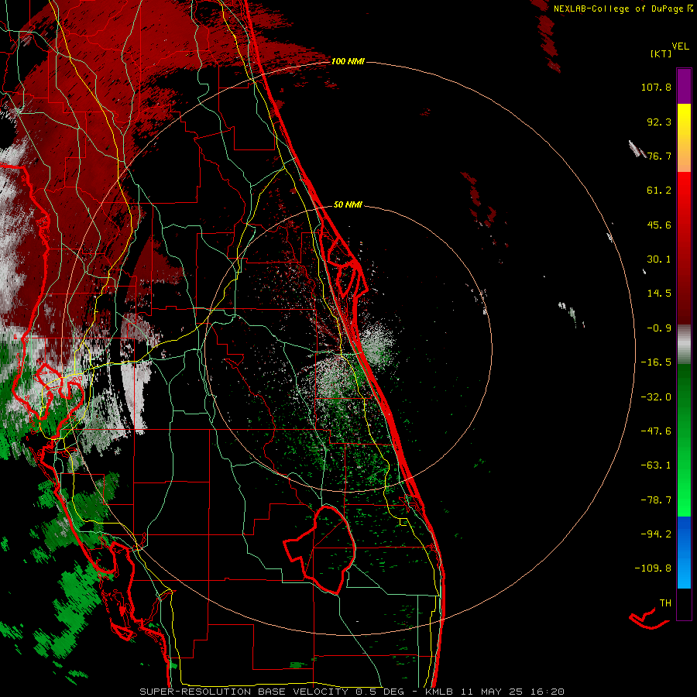This screenshot has width=697, height=697.
Task: Click the 107.8 velocity scale value
Action: 656,87
